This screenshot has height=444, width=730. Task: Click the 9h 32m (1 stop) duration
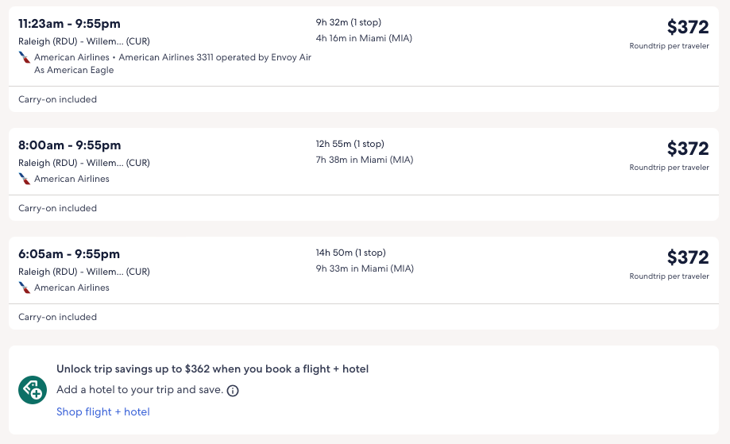349,22
